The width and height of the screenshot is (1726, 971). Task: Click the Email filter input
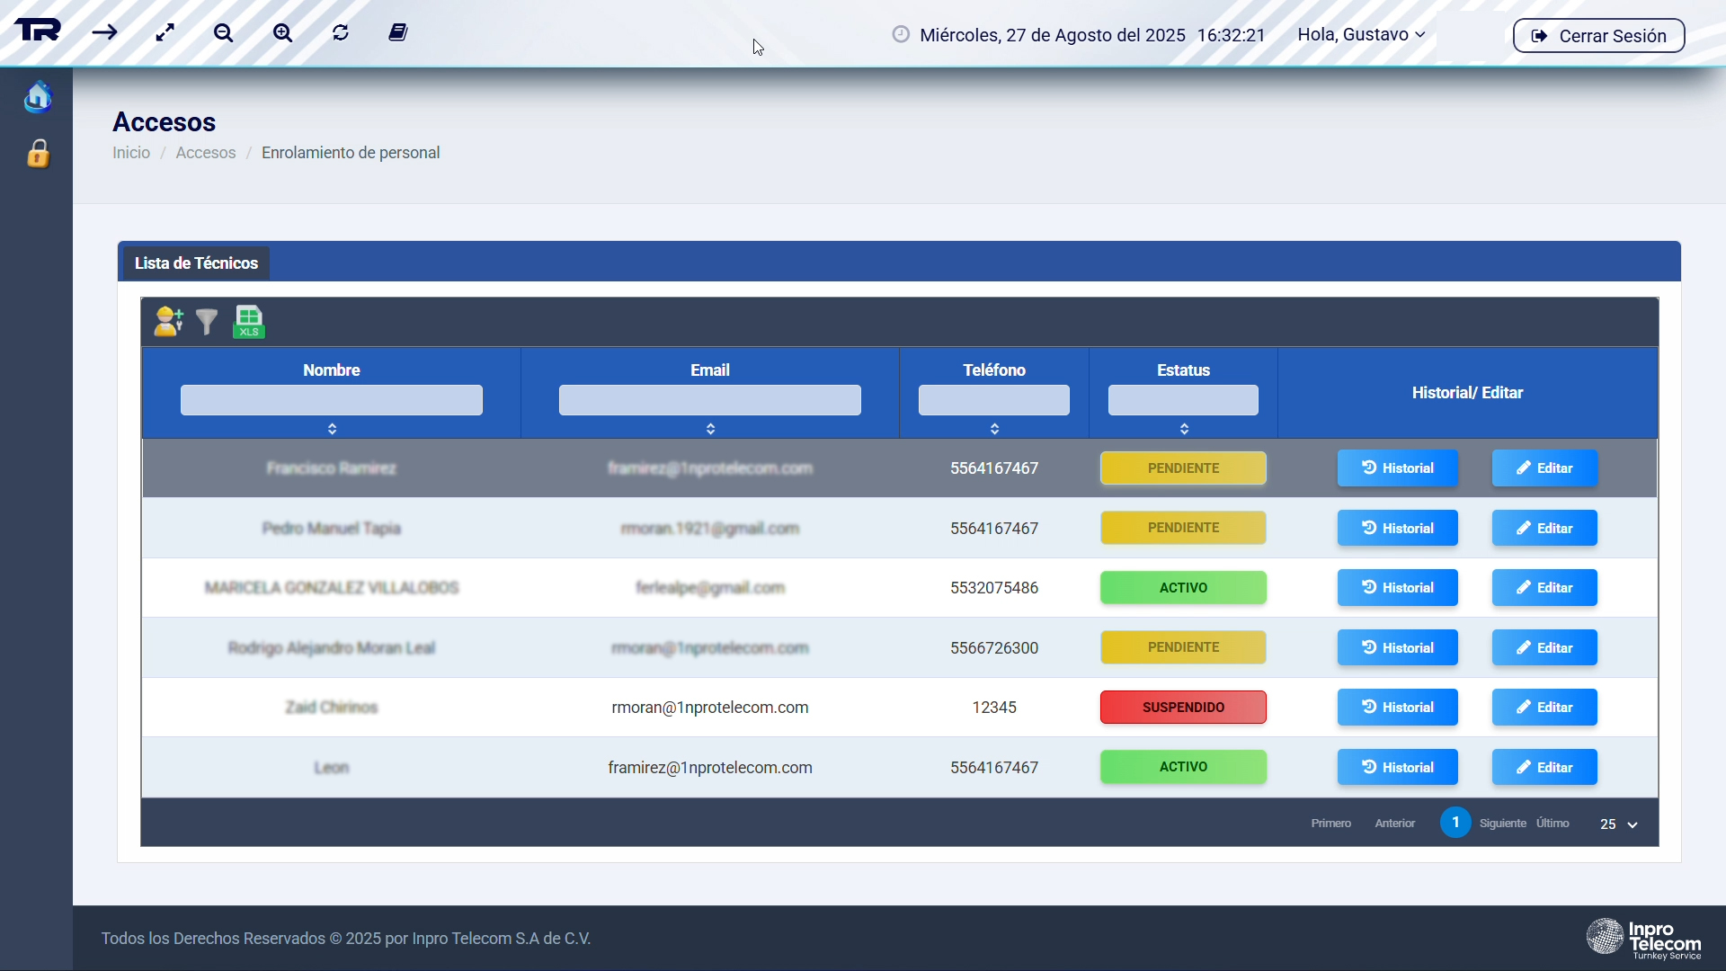click(x=710, y=400)
